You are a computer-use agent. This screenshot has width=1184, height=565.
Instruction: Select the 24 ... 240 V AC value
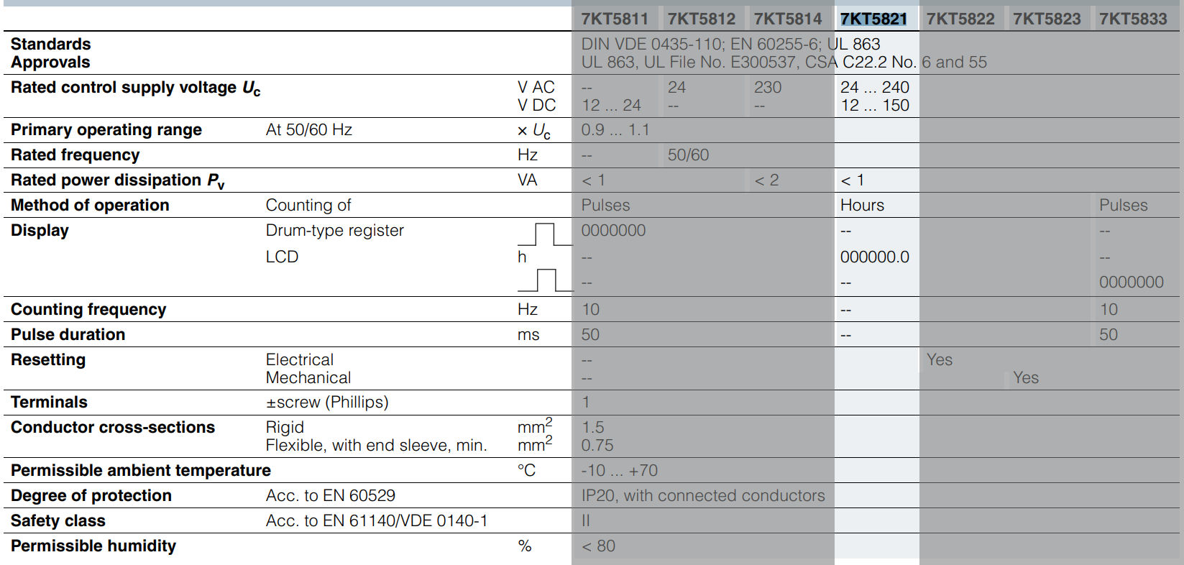tap(874, 87)
